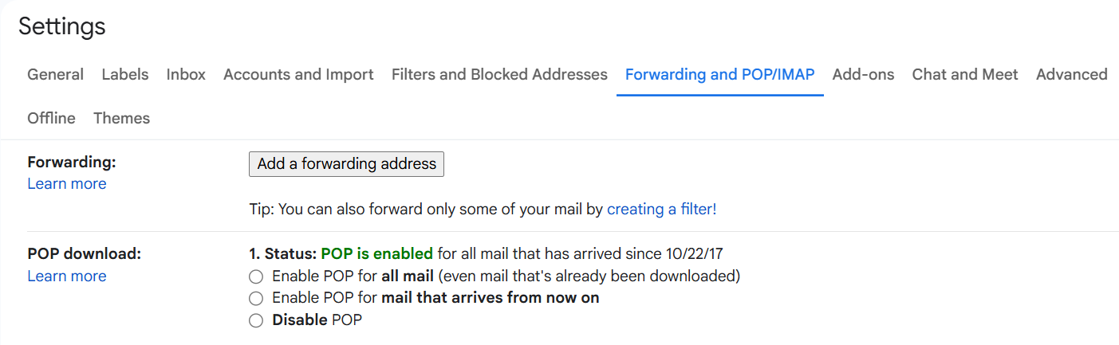The height and width of the screenshot is (345, 1119).
Task: Click the green POP is enabled status text
Action: pos(376,254)
